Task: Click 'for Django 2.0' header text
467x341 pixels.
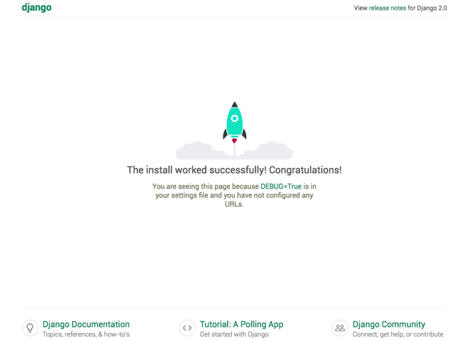Action: coord(427,8)
